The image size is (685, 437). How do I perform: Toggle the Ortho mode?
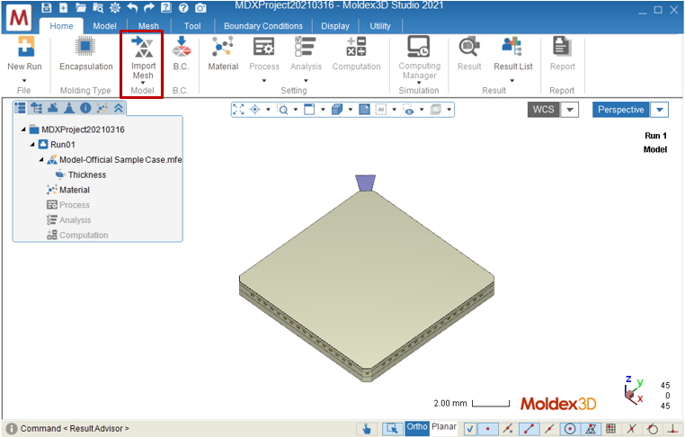pos(417,427)
